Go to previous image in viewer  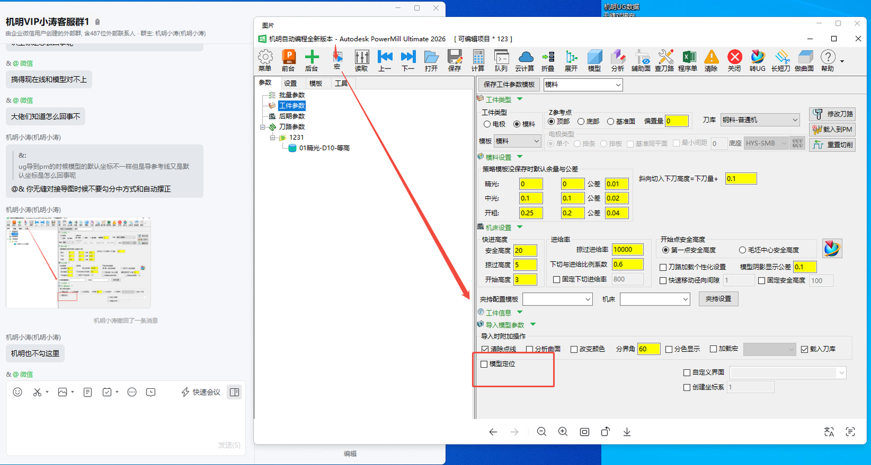[493, 432]
